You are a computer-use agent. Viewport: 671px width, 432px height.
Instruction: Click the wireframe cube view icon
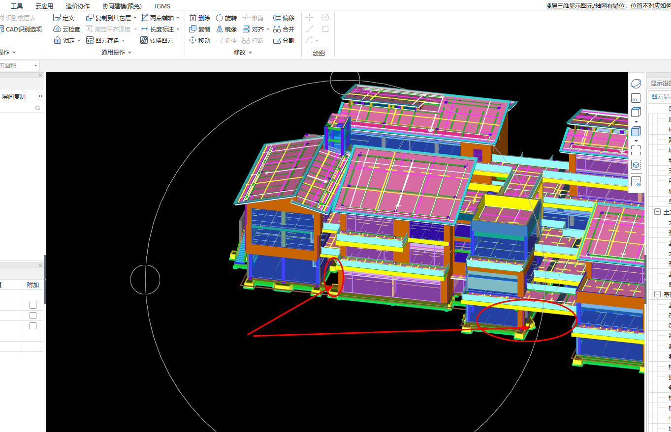[636, 112]
